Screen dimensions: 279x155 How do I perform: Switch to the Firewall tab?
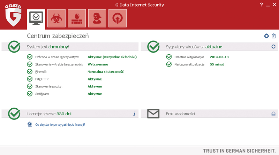[x=77, y=18]
